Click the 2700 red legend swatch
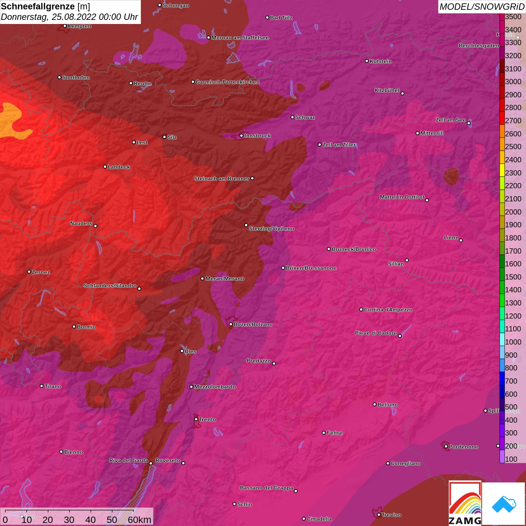This screenshot has width=526, height=526. point(502,118)
